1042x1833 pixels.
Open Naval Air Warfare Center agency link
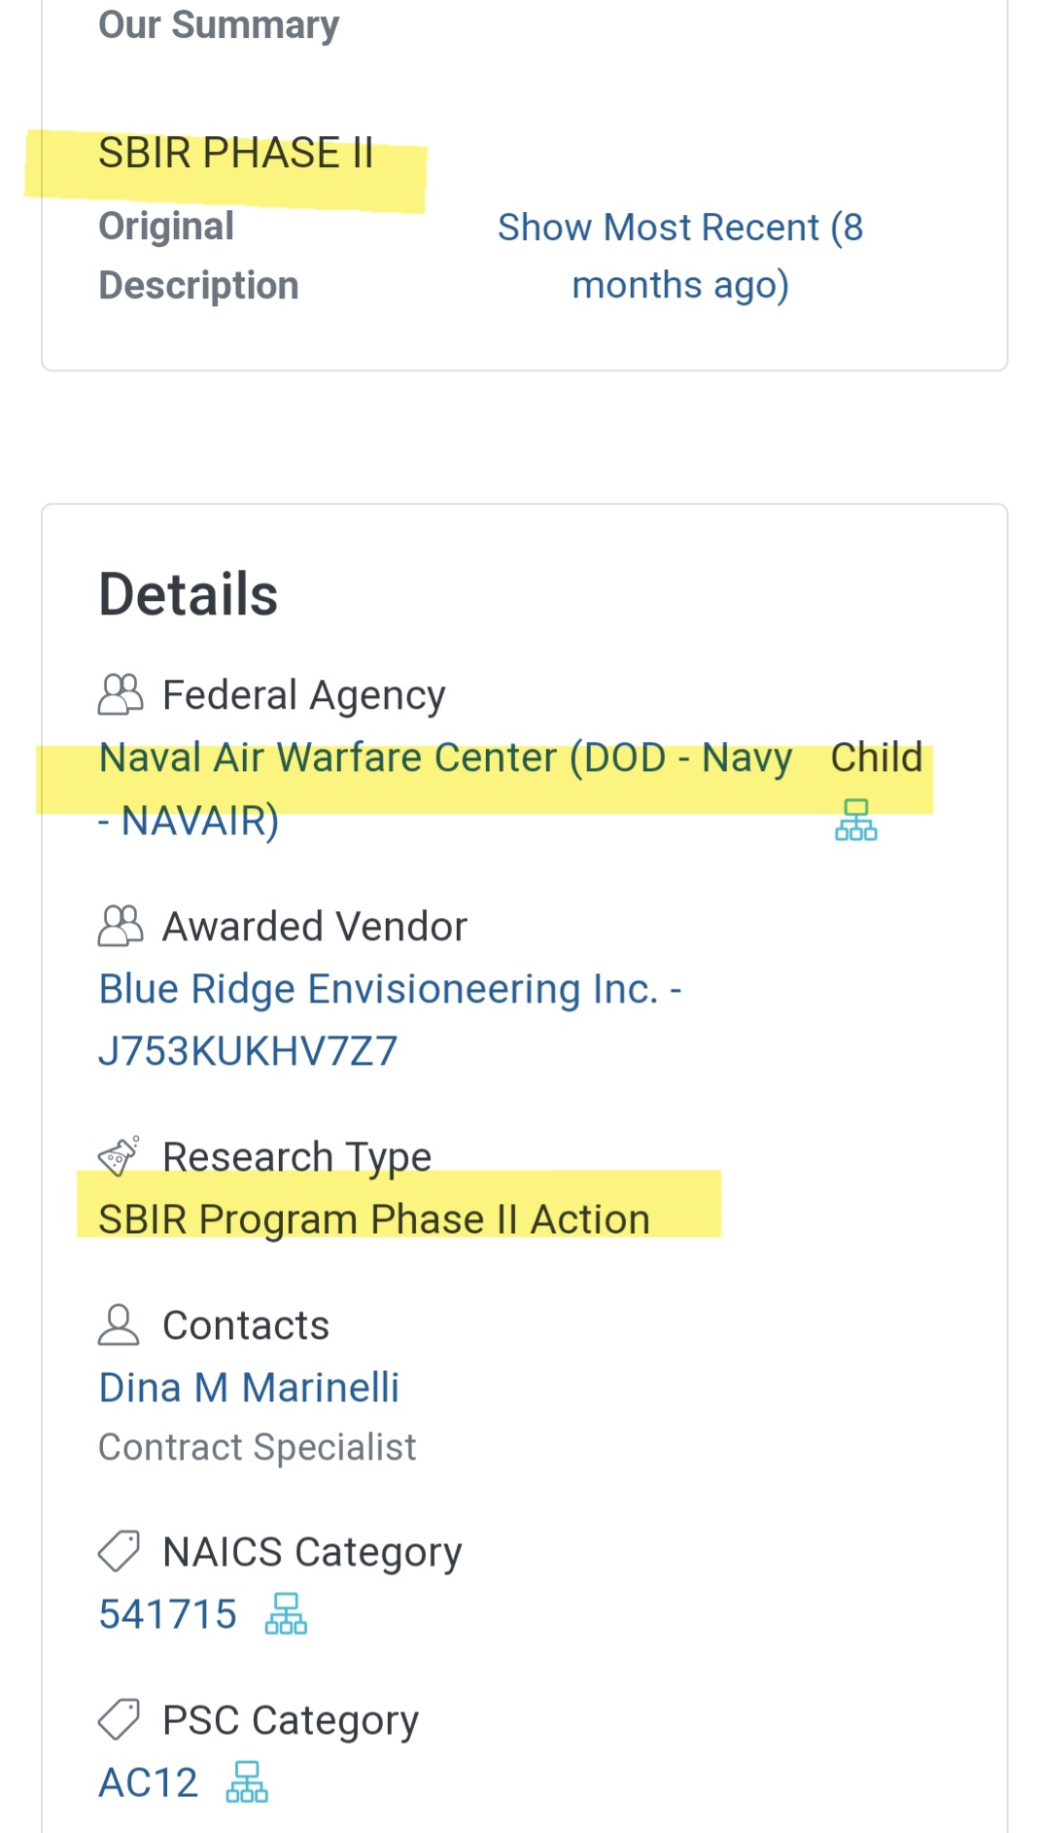click(445, 789)
